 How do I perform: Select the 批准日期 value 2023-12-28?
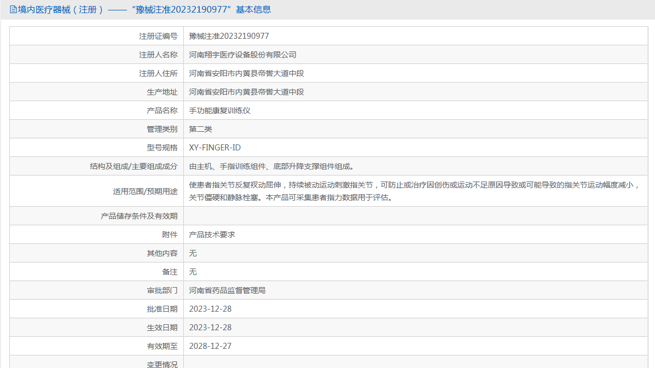[210, 309]
